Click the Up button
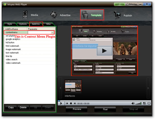 click(x=36, y=107)
